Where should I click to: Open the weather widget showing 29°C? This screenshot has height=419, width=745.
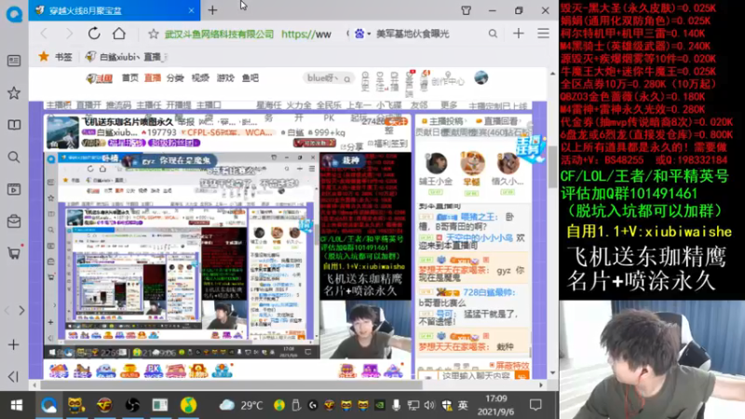(x=241, y=405)
